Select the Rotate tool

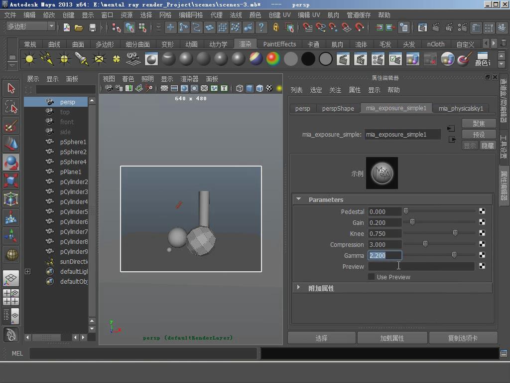coord(11,162)
